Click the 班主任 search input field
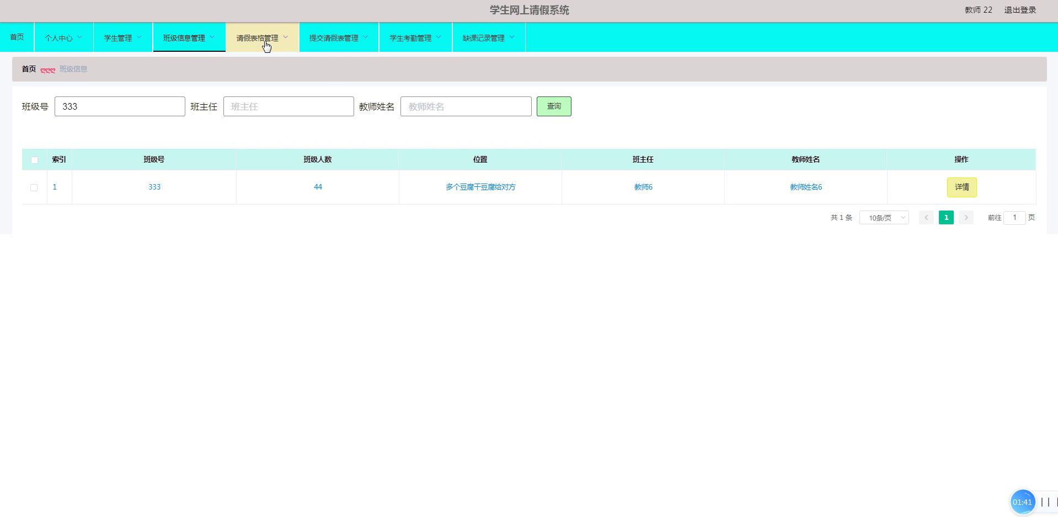Image resolution: width=1058 pixels, height=517 pixels. 288,106
